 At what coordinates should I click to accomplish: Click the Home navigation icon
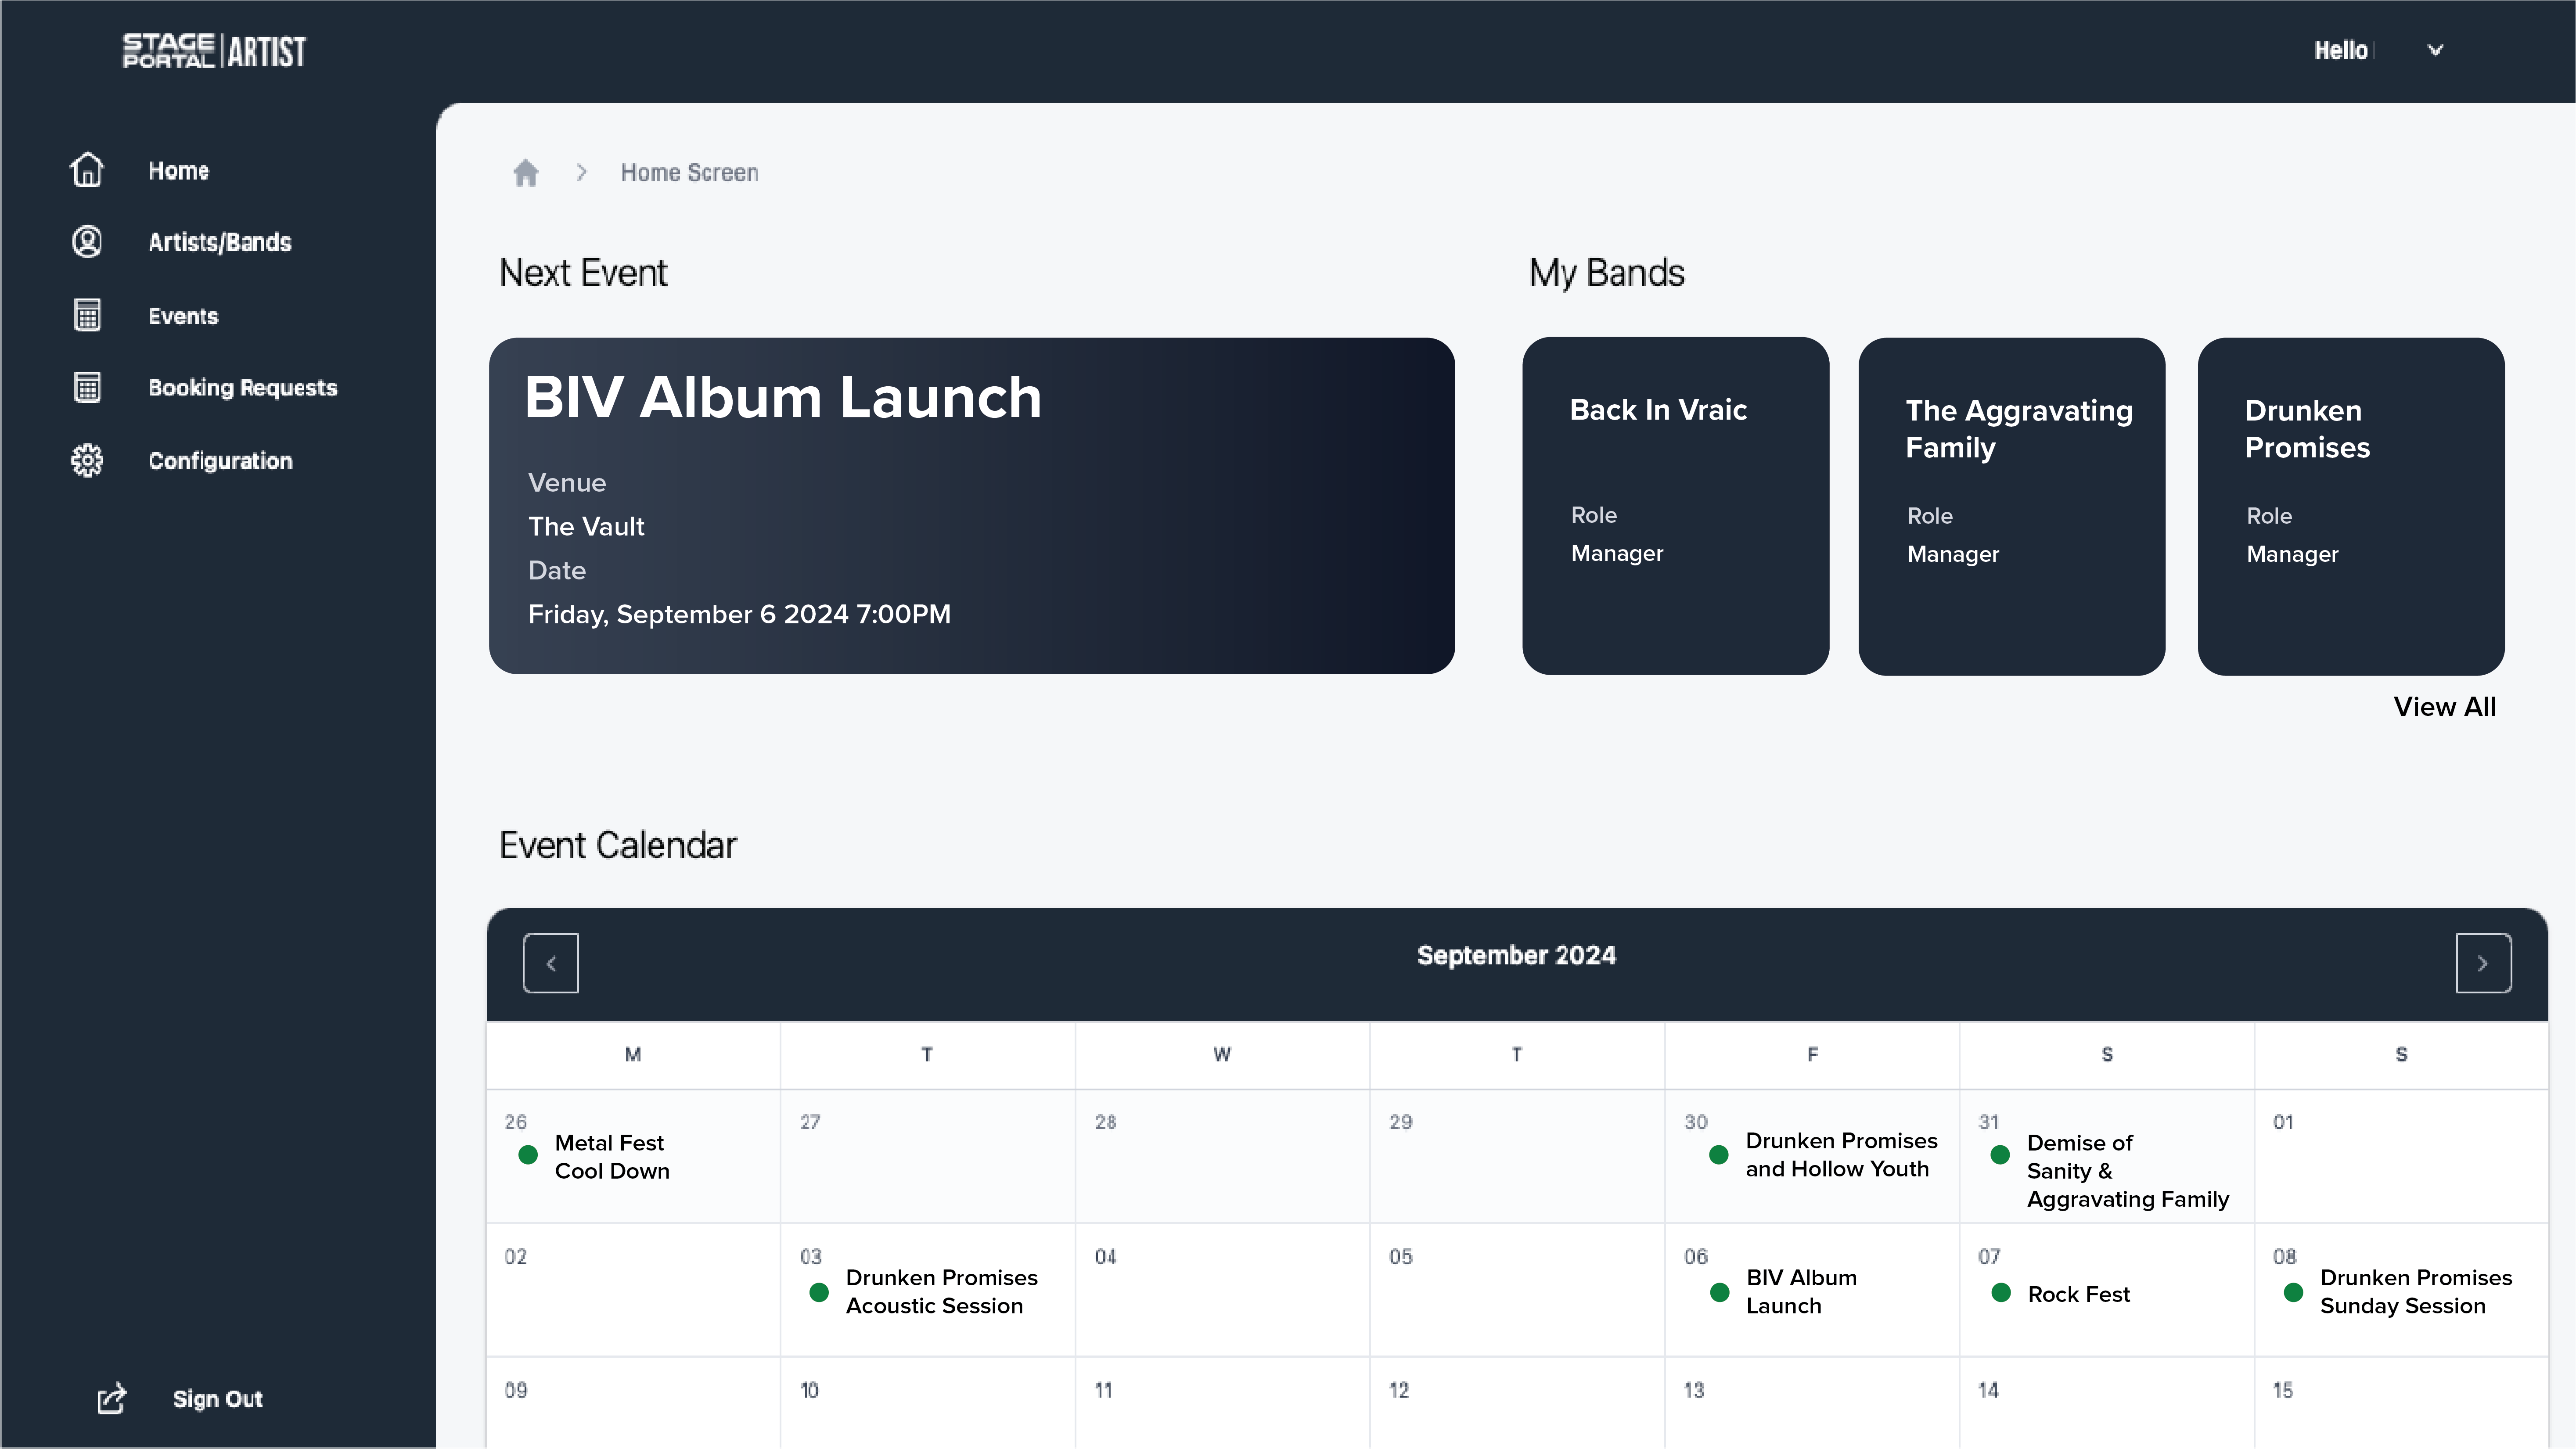pyautogui.click(x=86, y=170)
